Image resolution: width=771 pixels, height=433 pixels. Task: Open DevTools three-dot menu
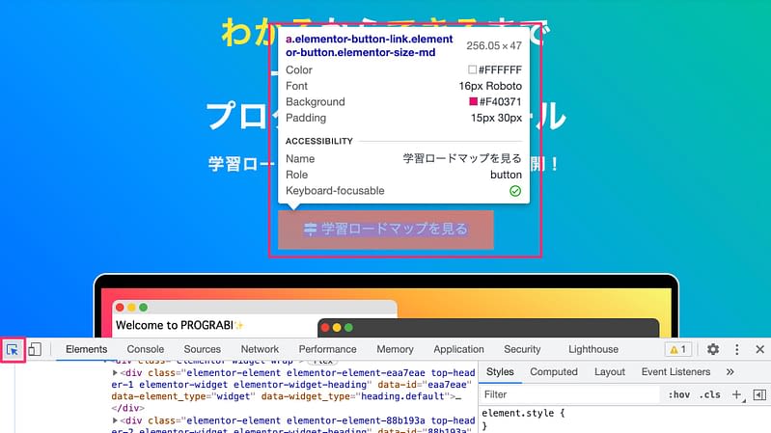tap(736, 349)
